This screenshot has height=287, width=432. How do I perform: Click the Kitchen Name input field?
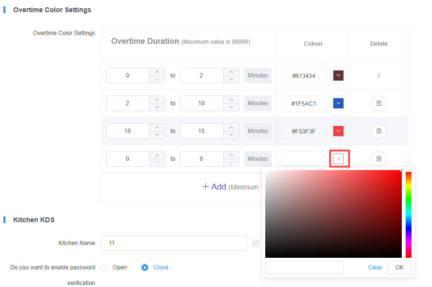[174, 243]
